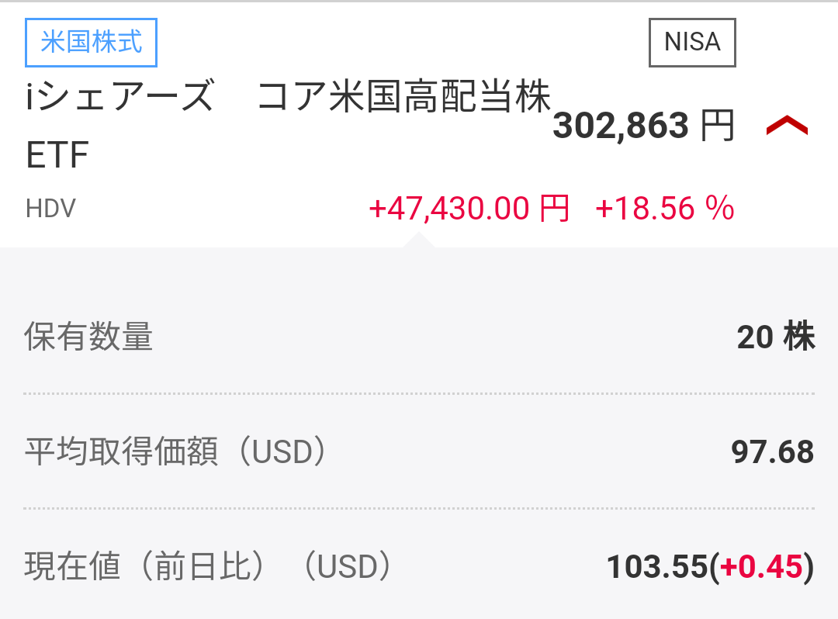Tap the +18.56 % gain percentage
Image resolution: width=838 pixels, height=619 pixels.
click(664, 209)
